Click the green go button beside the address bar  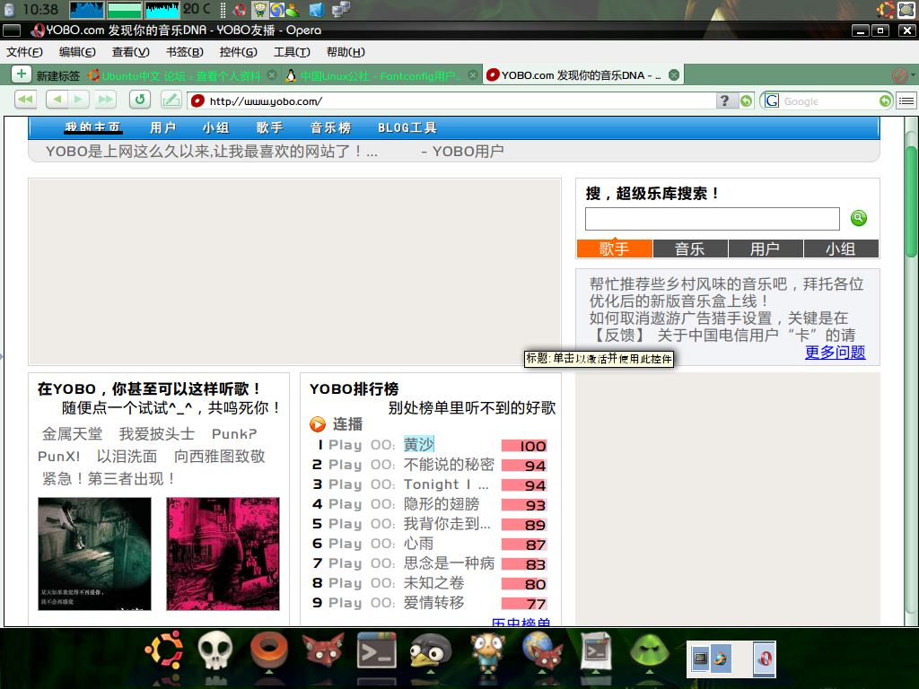[x=746, y=100]
